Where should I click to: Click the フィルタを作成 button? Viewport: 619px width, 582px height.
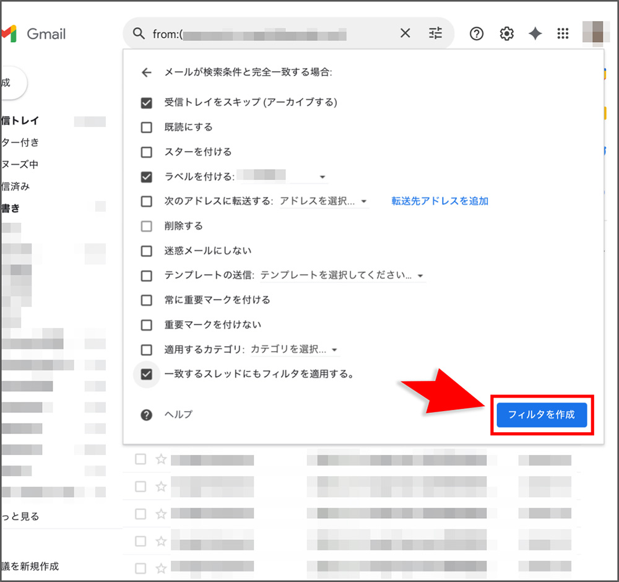point(542,415)
